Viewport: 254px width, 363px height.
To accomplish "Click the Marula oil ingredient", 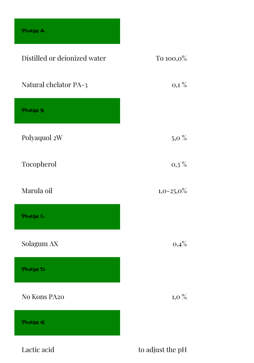I will (37, 191).
